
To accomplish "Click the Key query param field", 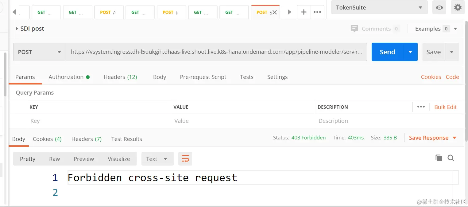I will (x=99, y=121).
